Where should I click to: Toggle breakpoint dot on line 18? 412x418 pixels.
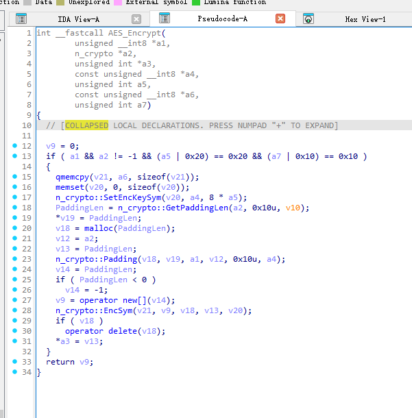pyautogui.click(x=14, y=207)
